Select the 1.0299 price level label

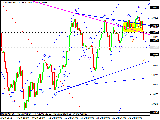[155, 54]
